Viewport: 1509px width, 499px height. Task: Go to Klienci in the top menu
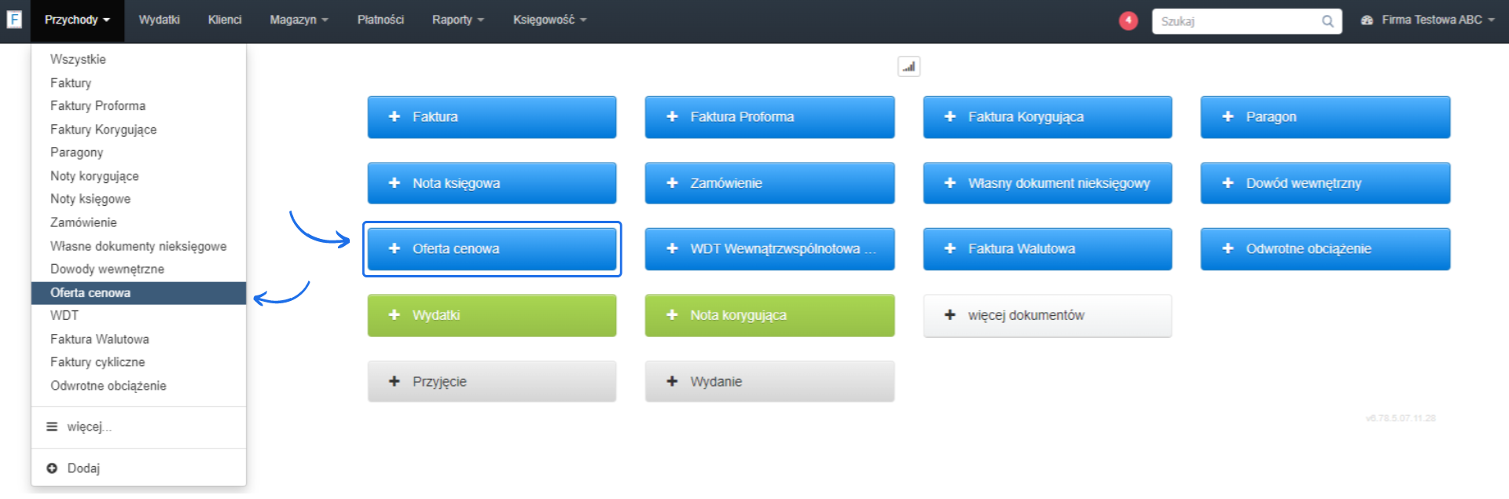(225, 20)
